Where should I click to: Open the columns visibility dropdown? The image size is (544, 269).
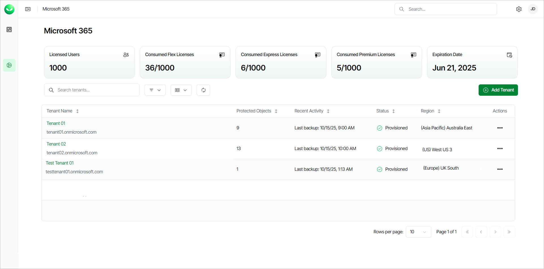(x=181, y=90)
